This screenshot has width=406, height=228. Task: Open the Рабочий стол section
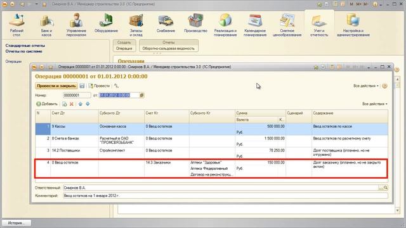click(x=16, y=25)
